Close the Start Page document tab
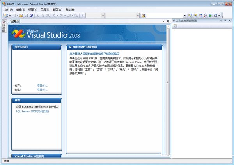Image resolution: width=234 pixels, height=165 pixels. [x=168, y=21]
